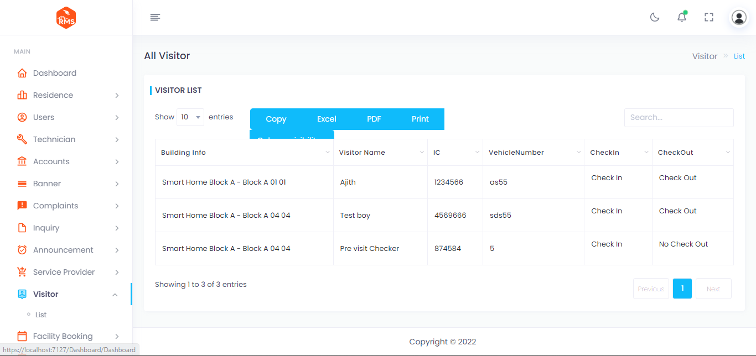Click the Visitor badge icon
The height and width of the screenshot is (356, 756).
[x=22, y=294]
